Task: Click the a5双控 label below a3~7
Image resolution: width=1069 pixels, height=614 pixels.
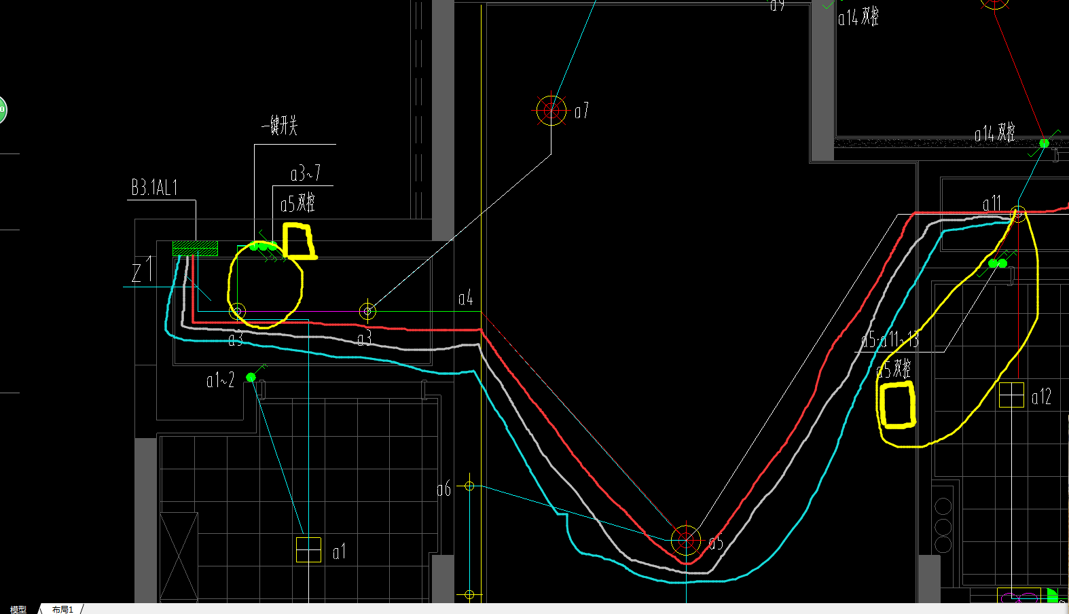Action: [x=297, y=203]
